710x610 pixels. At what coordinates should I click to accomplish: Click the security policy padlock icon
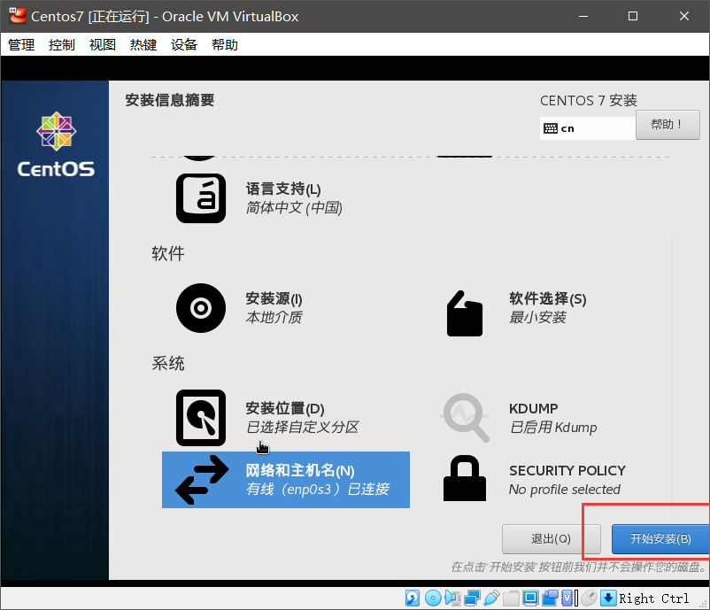[x=465, y=479]
